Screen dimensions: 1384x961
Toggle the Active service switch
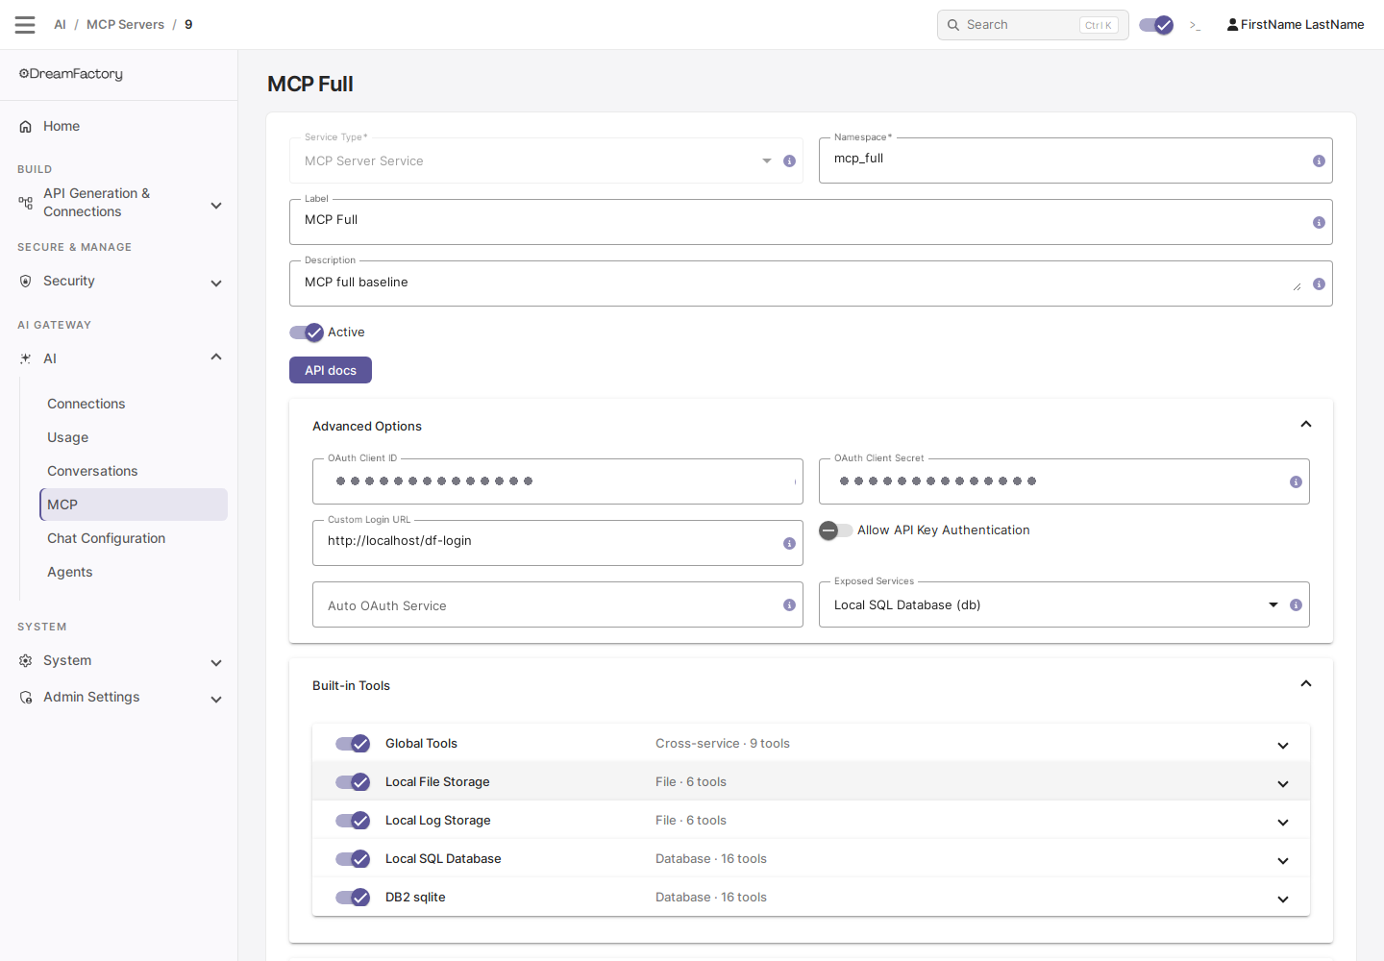[307, 333]
